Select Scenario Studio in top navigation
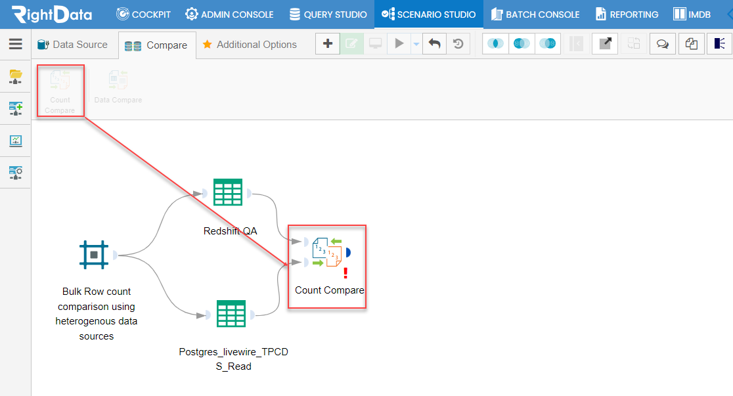Screen dimensions: 733x396 click(x=429, y=14)
